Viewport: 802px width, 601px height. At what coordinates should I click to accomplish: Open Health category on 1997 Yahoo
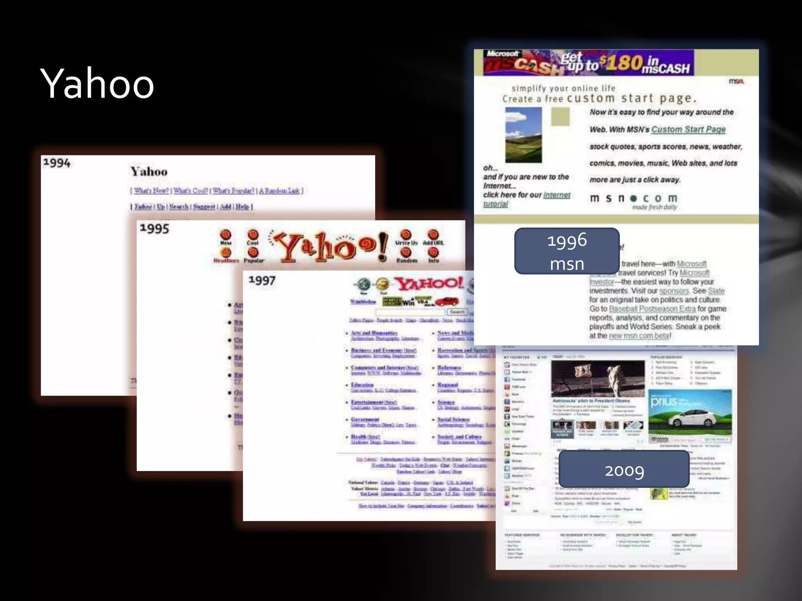coord(365,437)
